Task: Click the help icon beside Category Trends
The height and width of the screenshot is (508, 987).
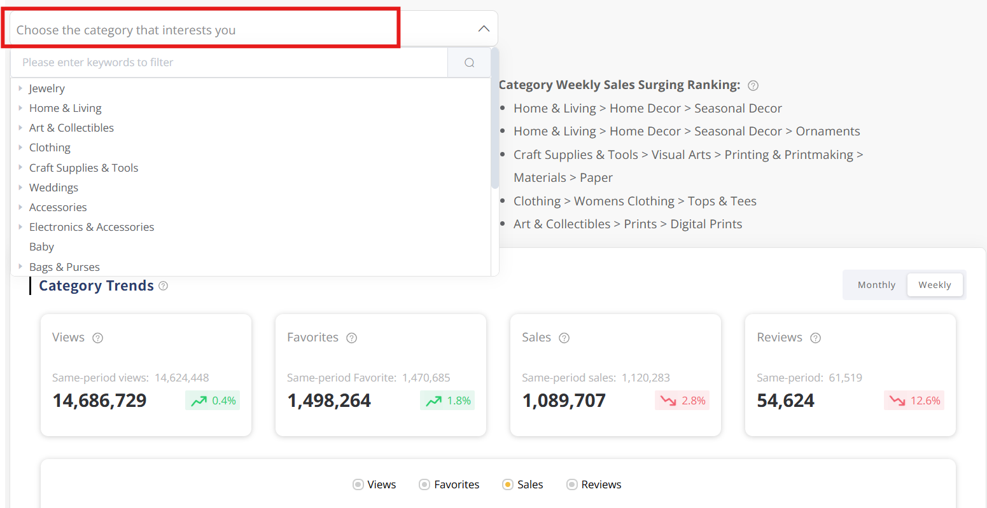Action: coord(163,286)
